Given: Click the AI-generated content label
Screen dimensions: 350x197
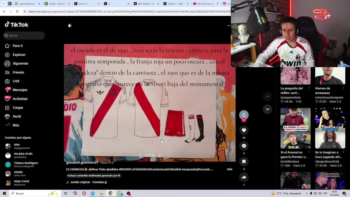Looking at the screenshot, I should point(94,176).
